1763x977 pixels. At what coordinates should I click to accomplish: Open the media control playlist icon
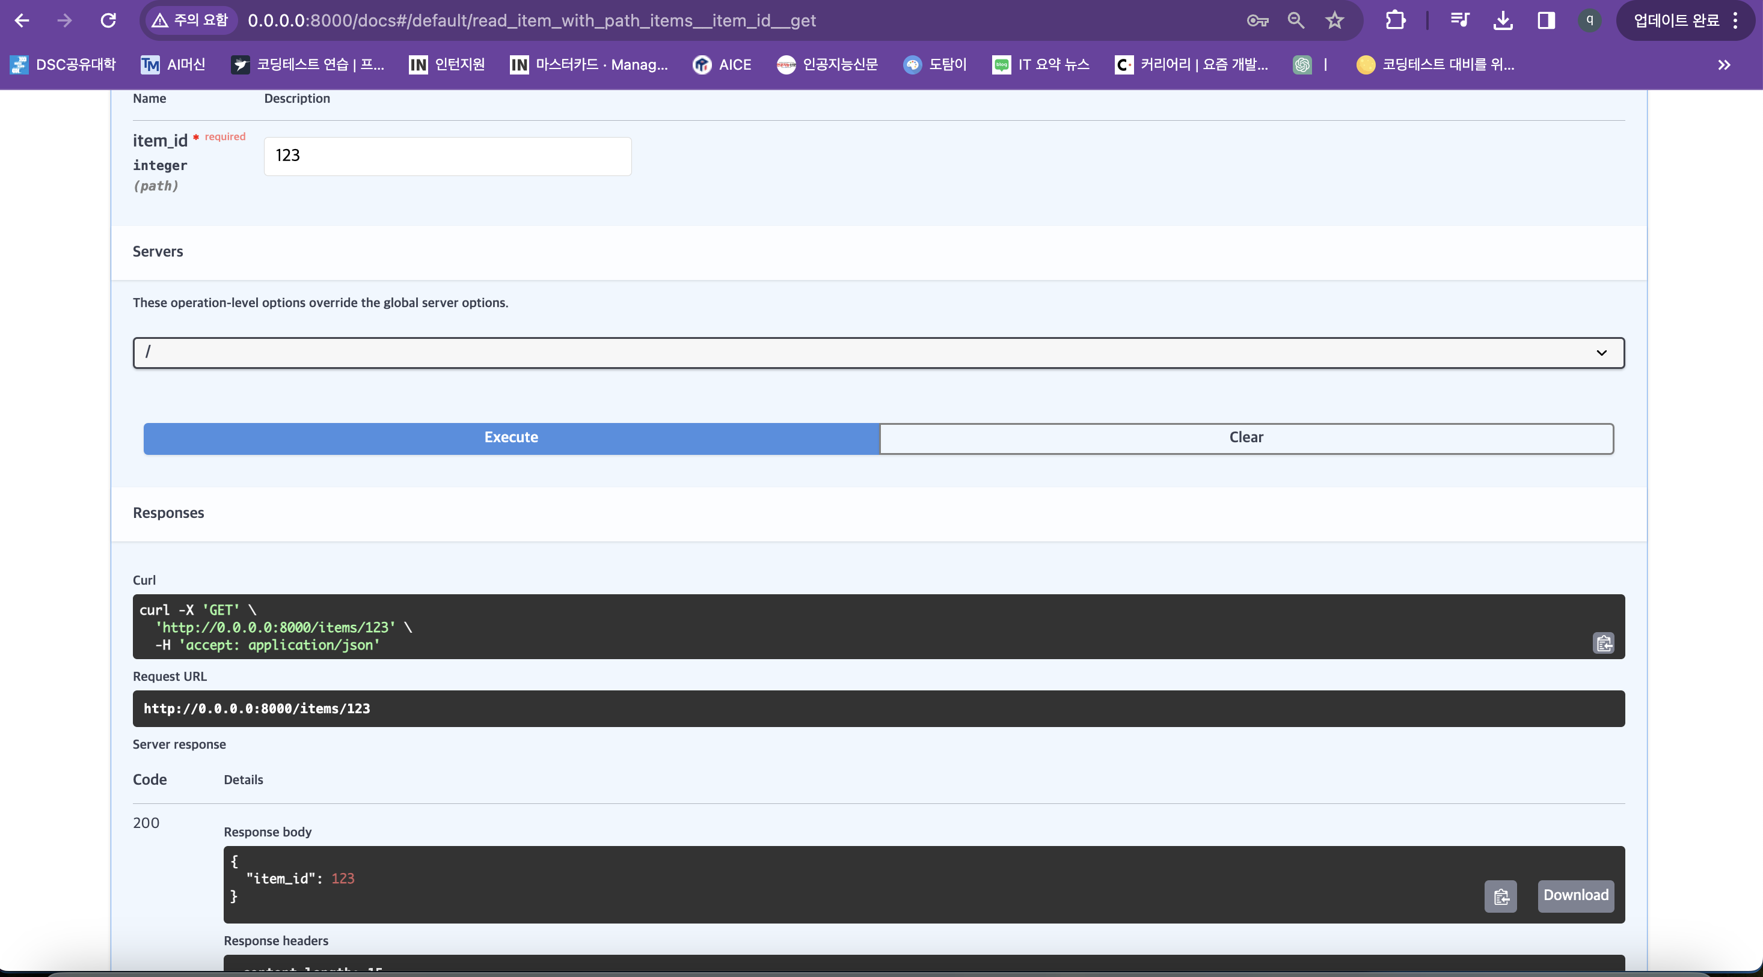1460,20
